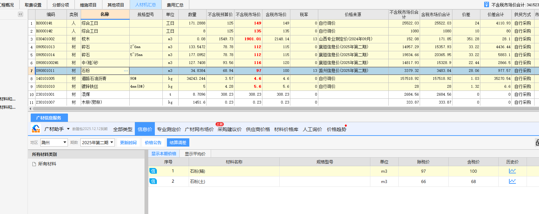
Task: Open the 供应商价格 tab
Action: click(x=258, y=129)
